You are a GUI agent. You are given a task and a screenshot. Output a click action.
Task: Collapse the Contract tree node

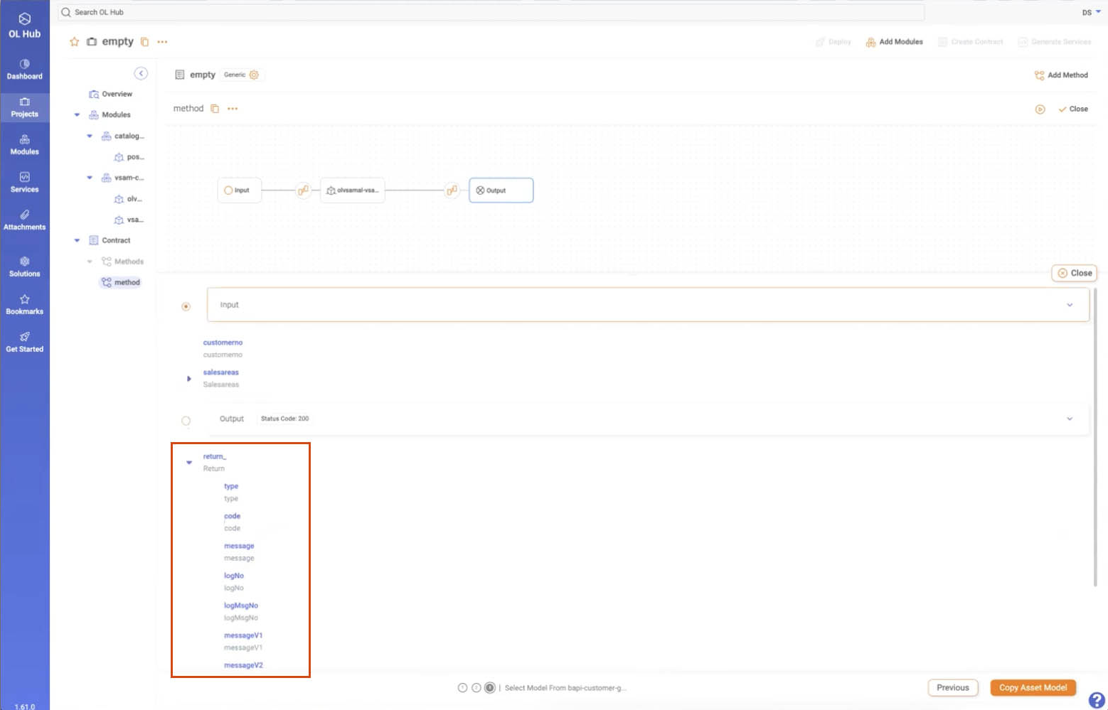[x=77, y=240]
